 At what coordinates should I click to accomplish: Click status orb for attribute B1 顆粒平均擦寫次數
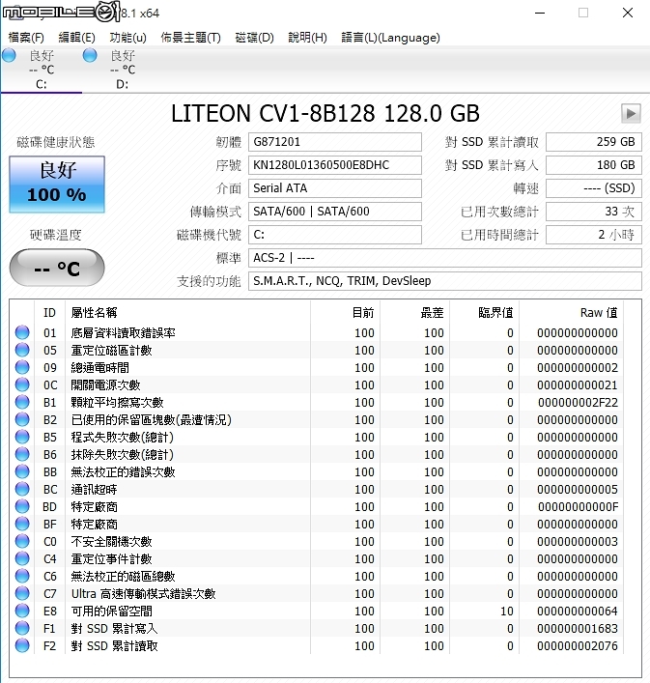pyautogui.click(x=22, y=402)
